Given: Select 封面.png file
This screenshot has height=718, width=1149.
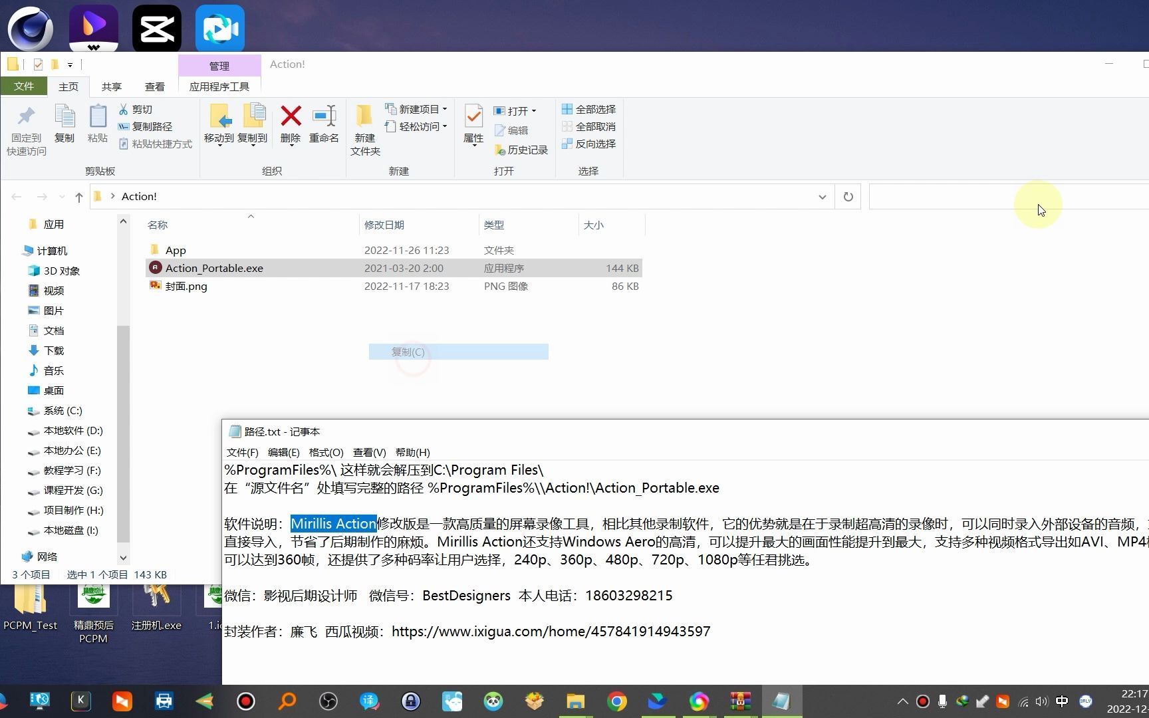Looking at the screenshot, I should [394, 286].
